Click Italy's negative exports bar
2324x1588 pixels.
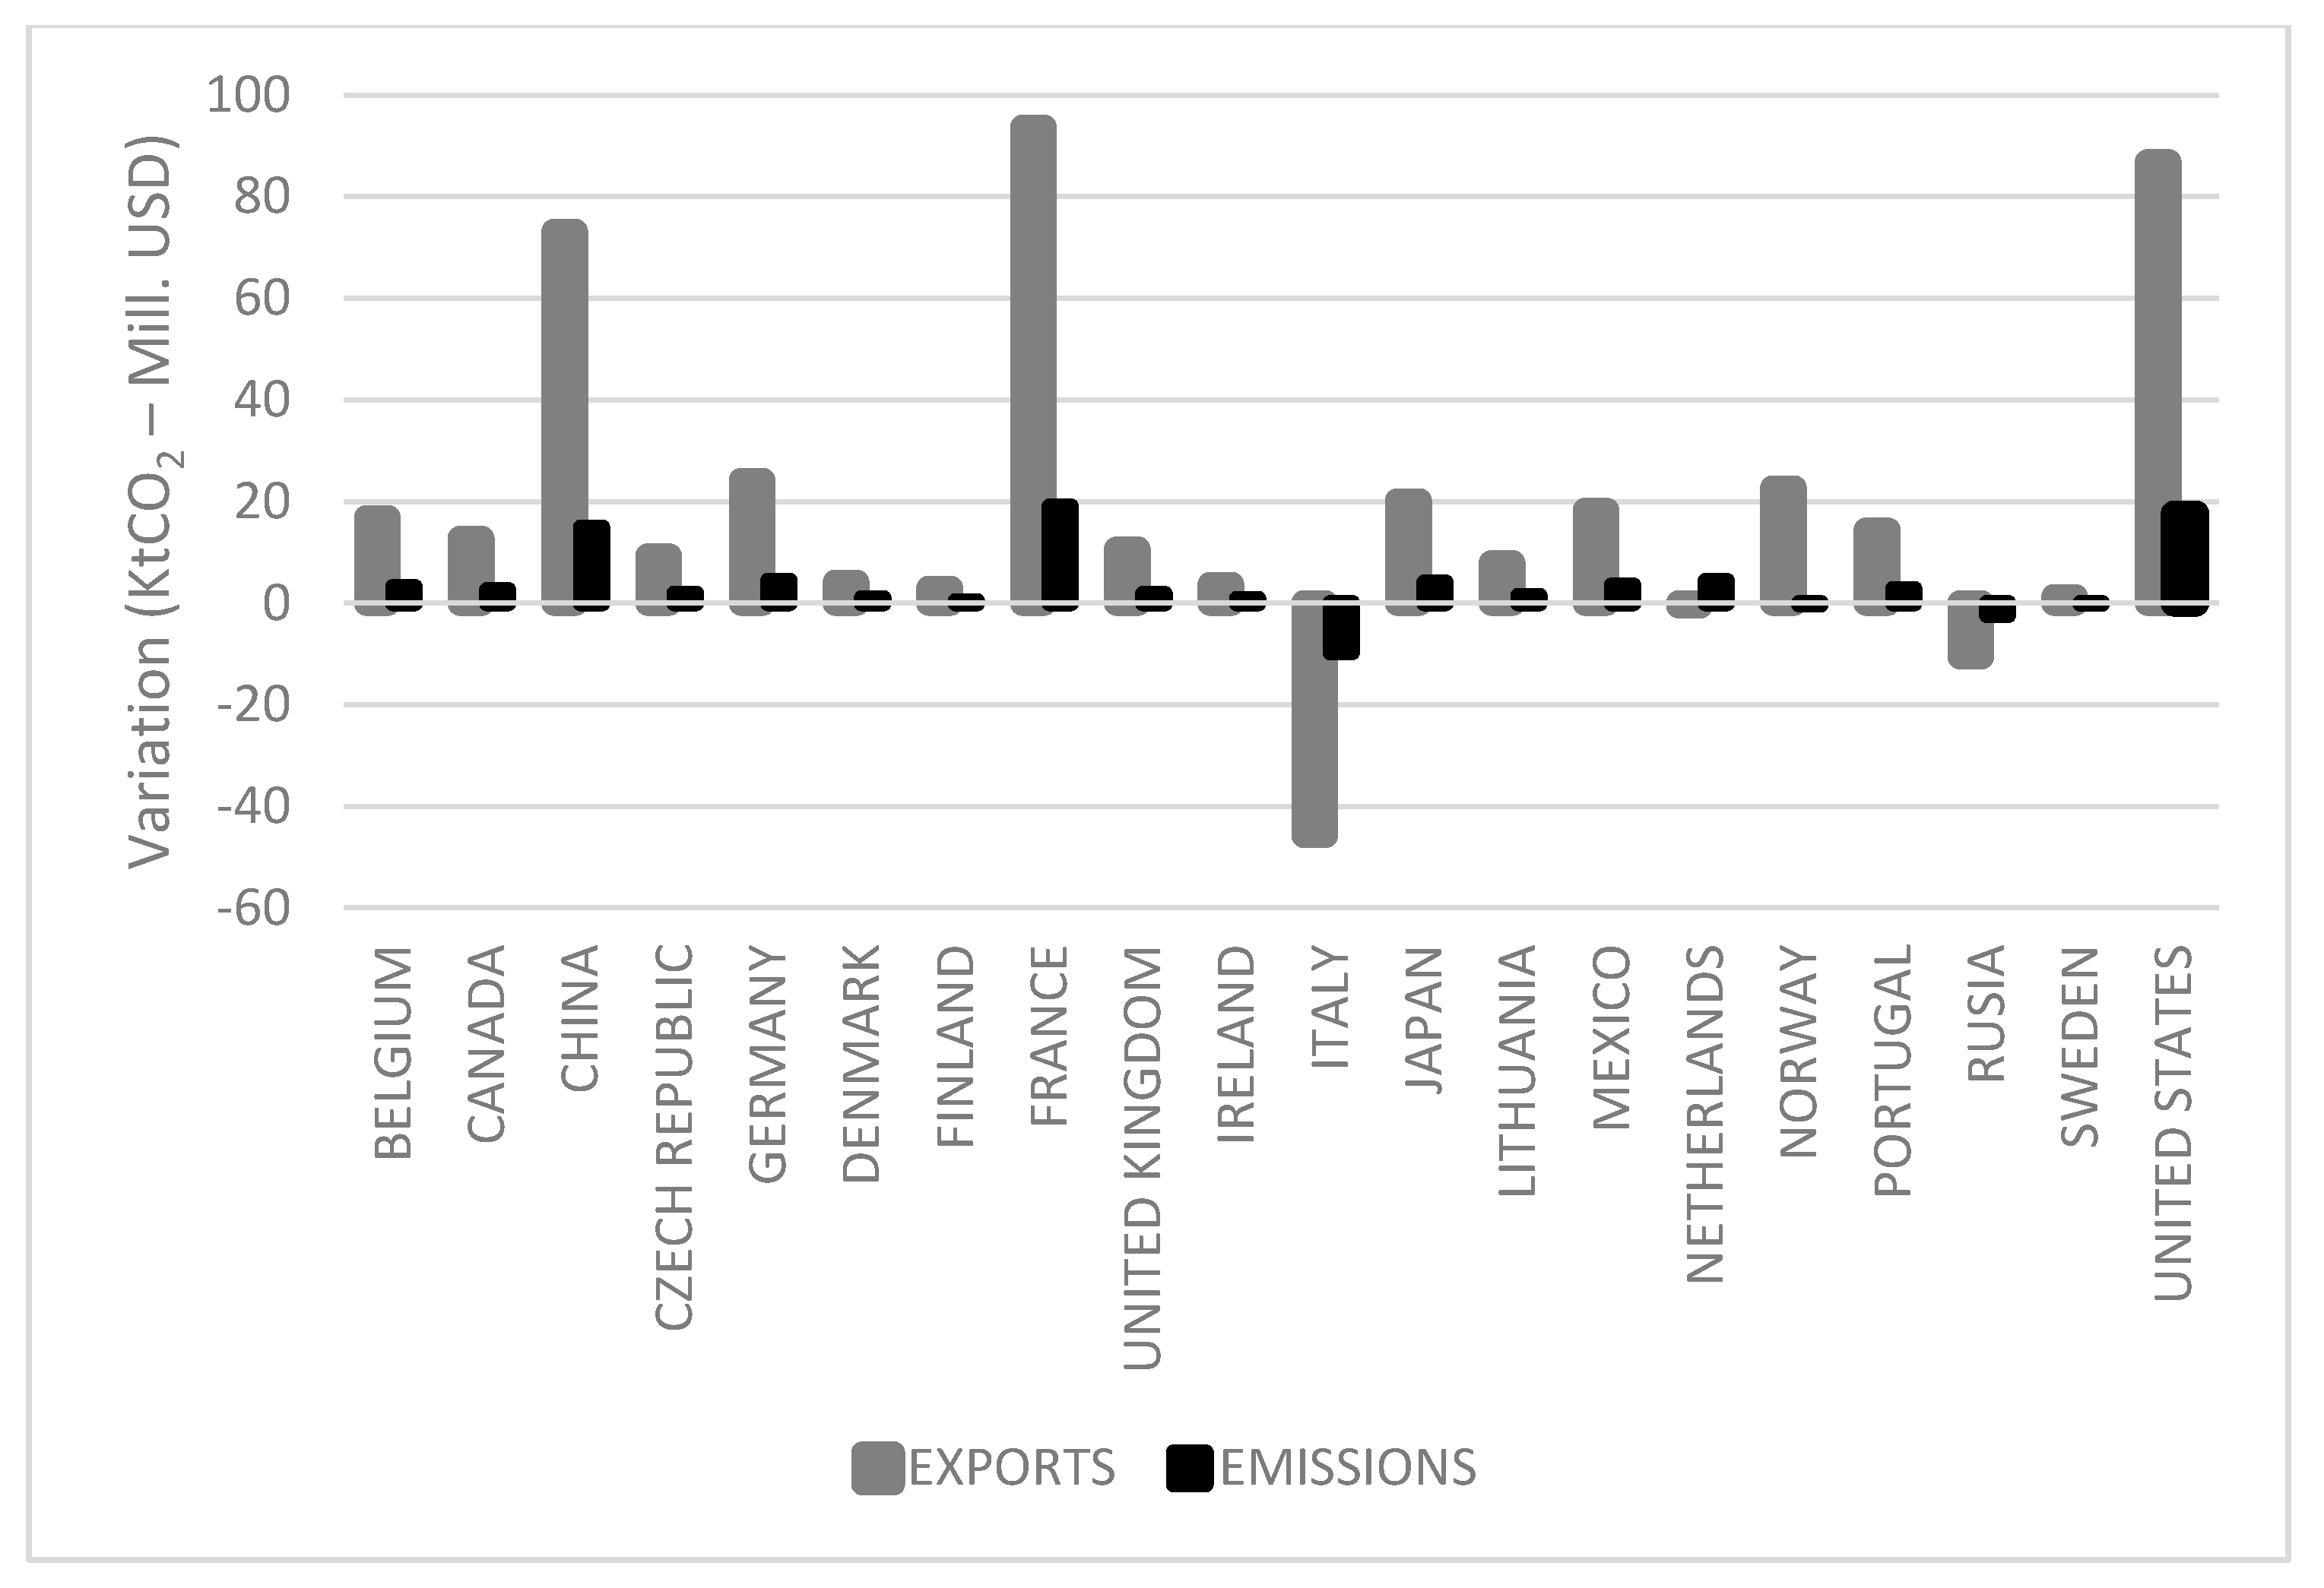click(1315, 719)
